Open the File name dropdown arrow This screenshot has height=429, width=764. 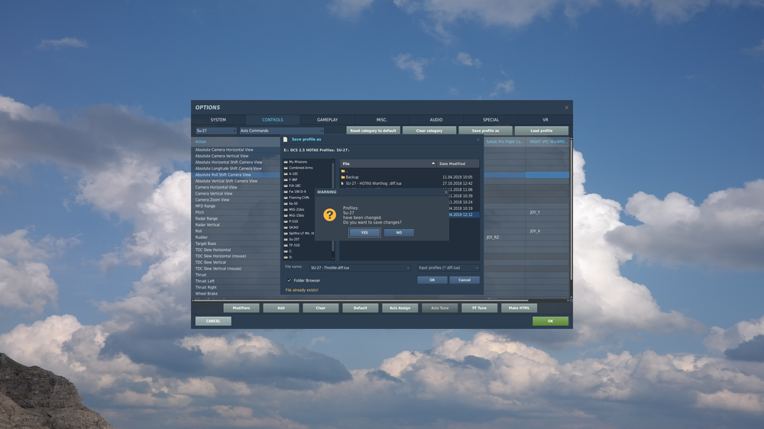[408, 268]
